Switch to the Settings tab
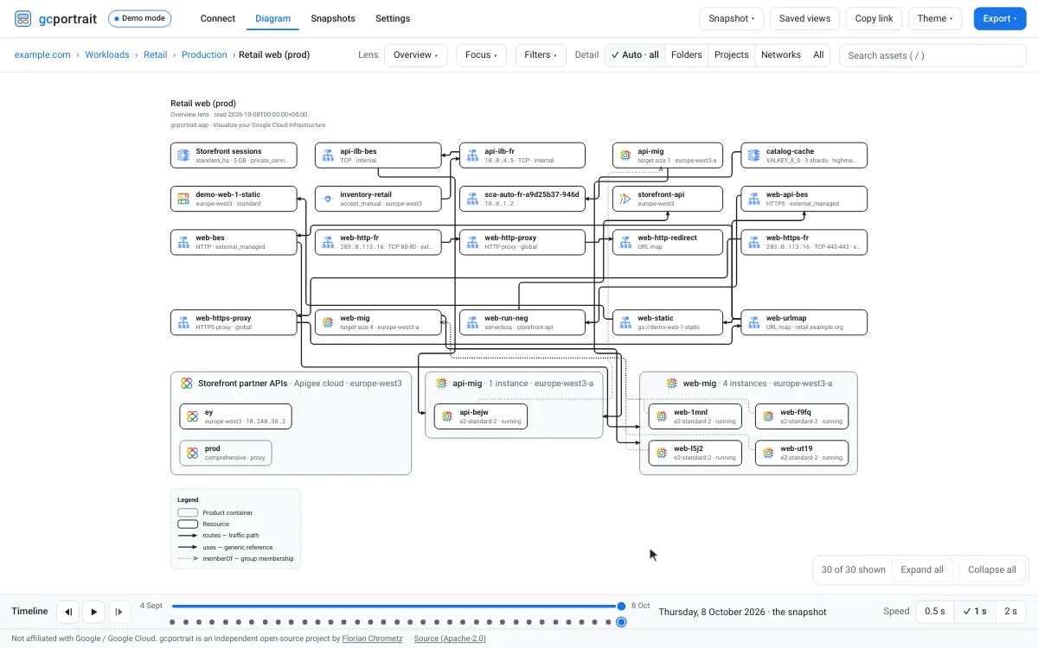The height and width of the screenshot is (648, 1038). tap(393, 18)
